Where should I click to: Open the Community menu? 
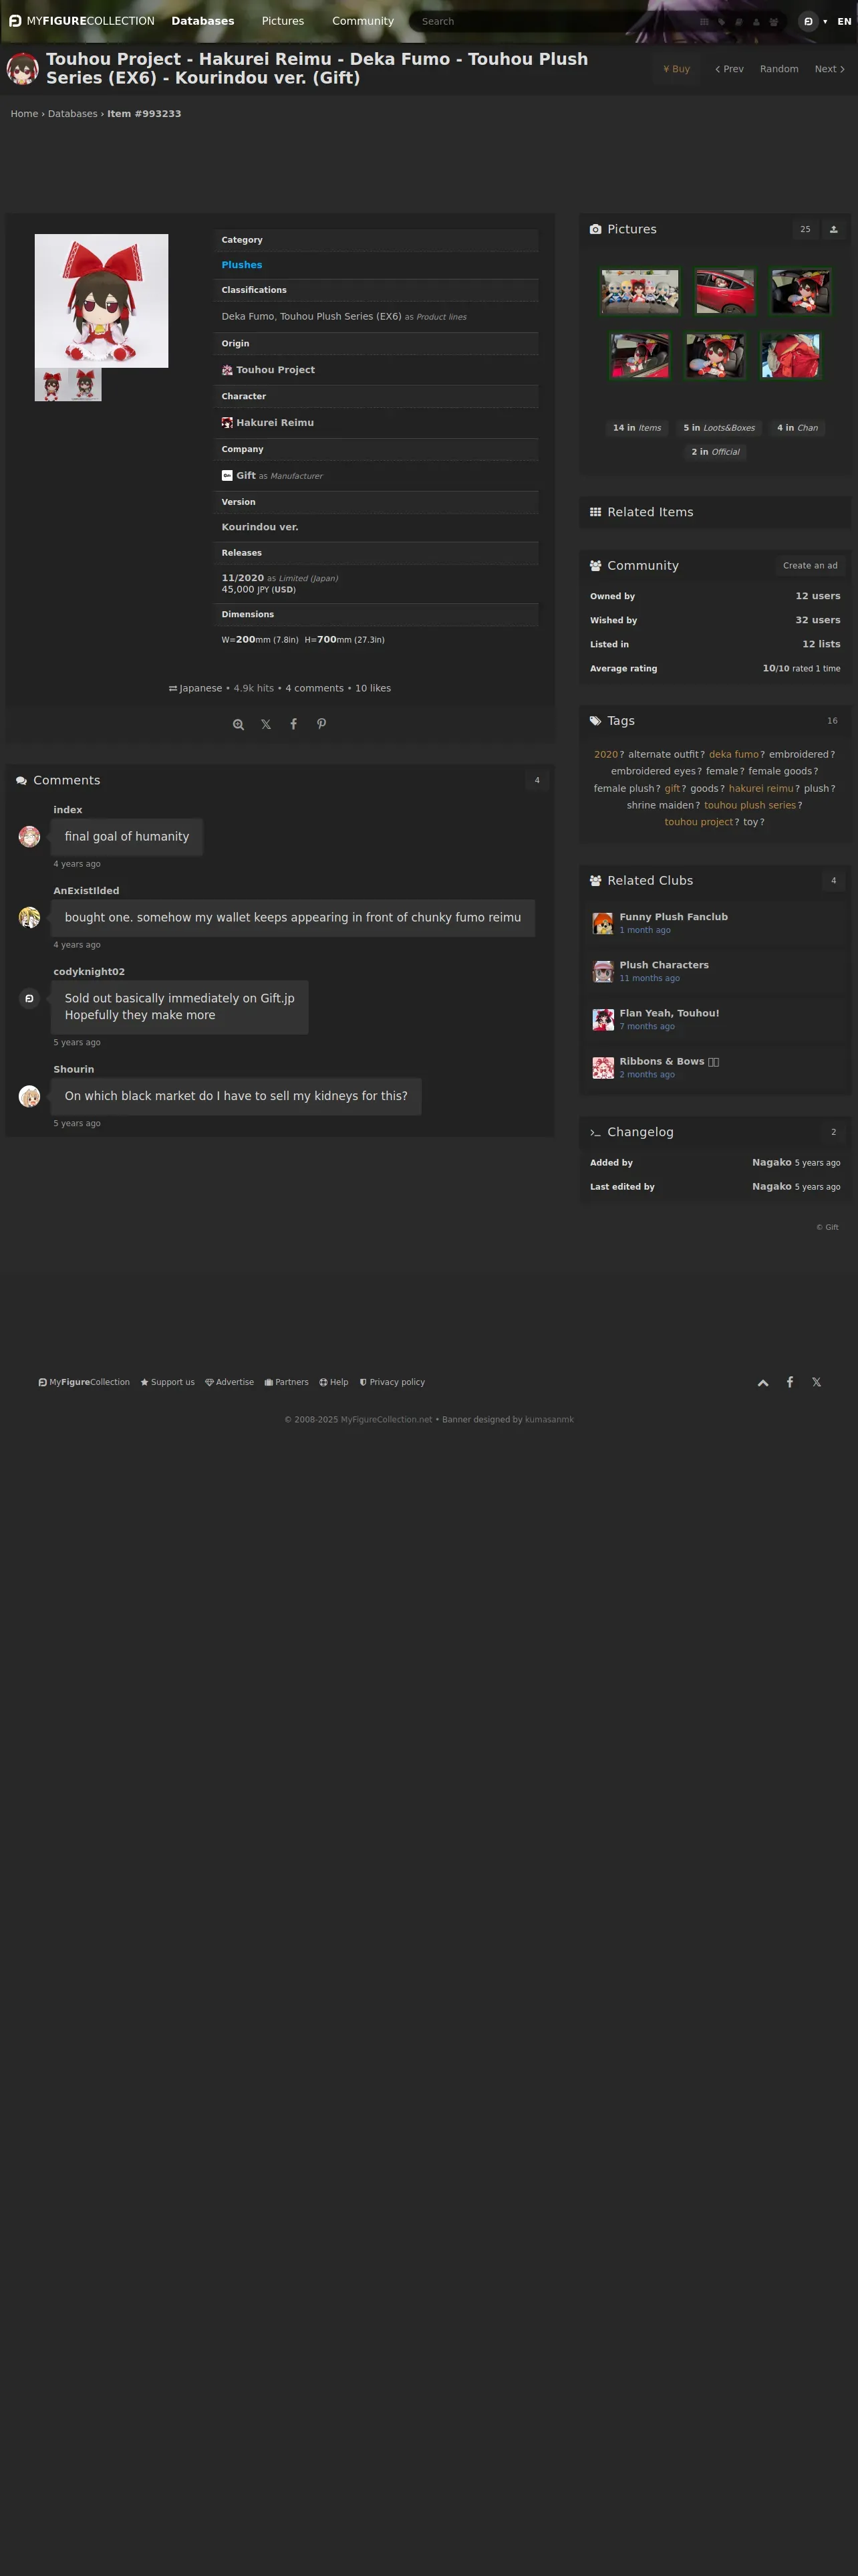363,21
